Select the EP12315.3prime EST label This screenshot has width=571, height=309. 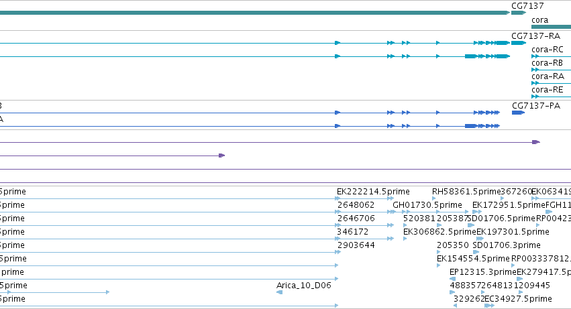[483, 272]
